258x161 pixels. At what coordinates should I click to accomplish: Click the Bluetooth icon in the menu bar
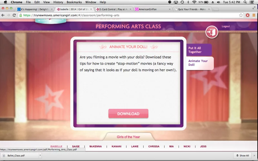point(188,2)
